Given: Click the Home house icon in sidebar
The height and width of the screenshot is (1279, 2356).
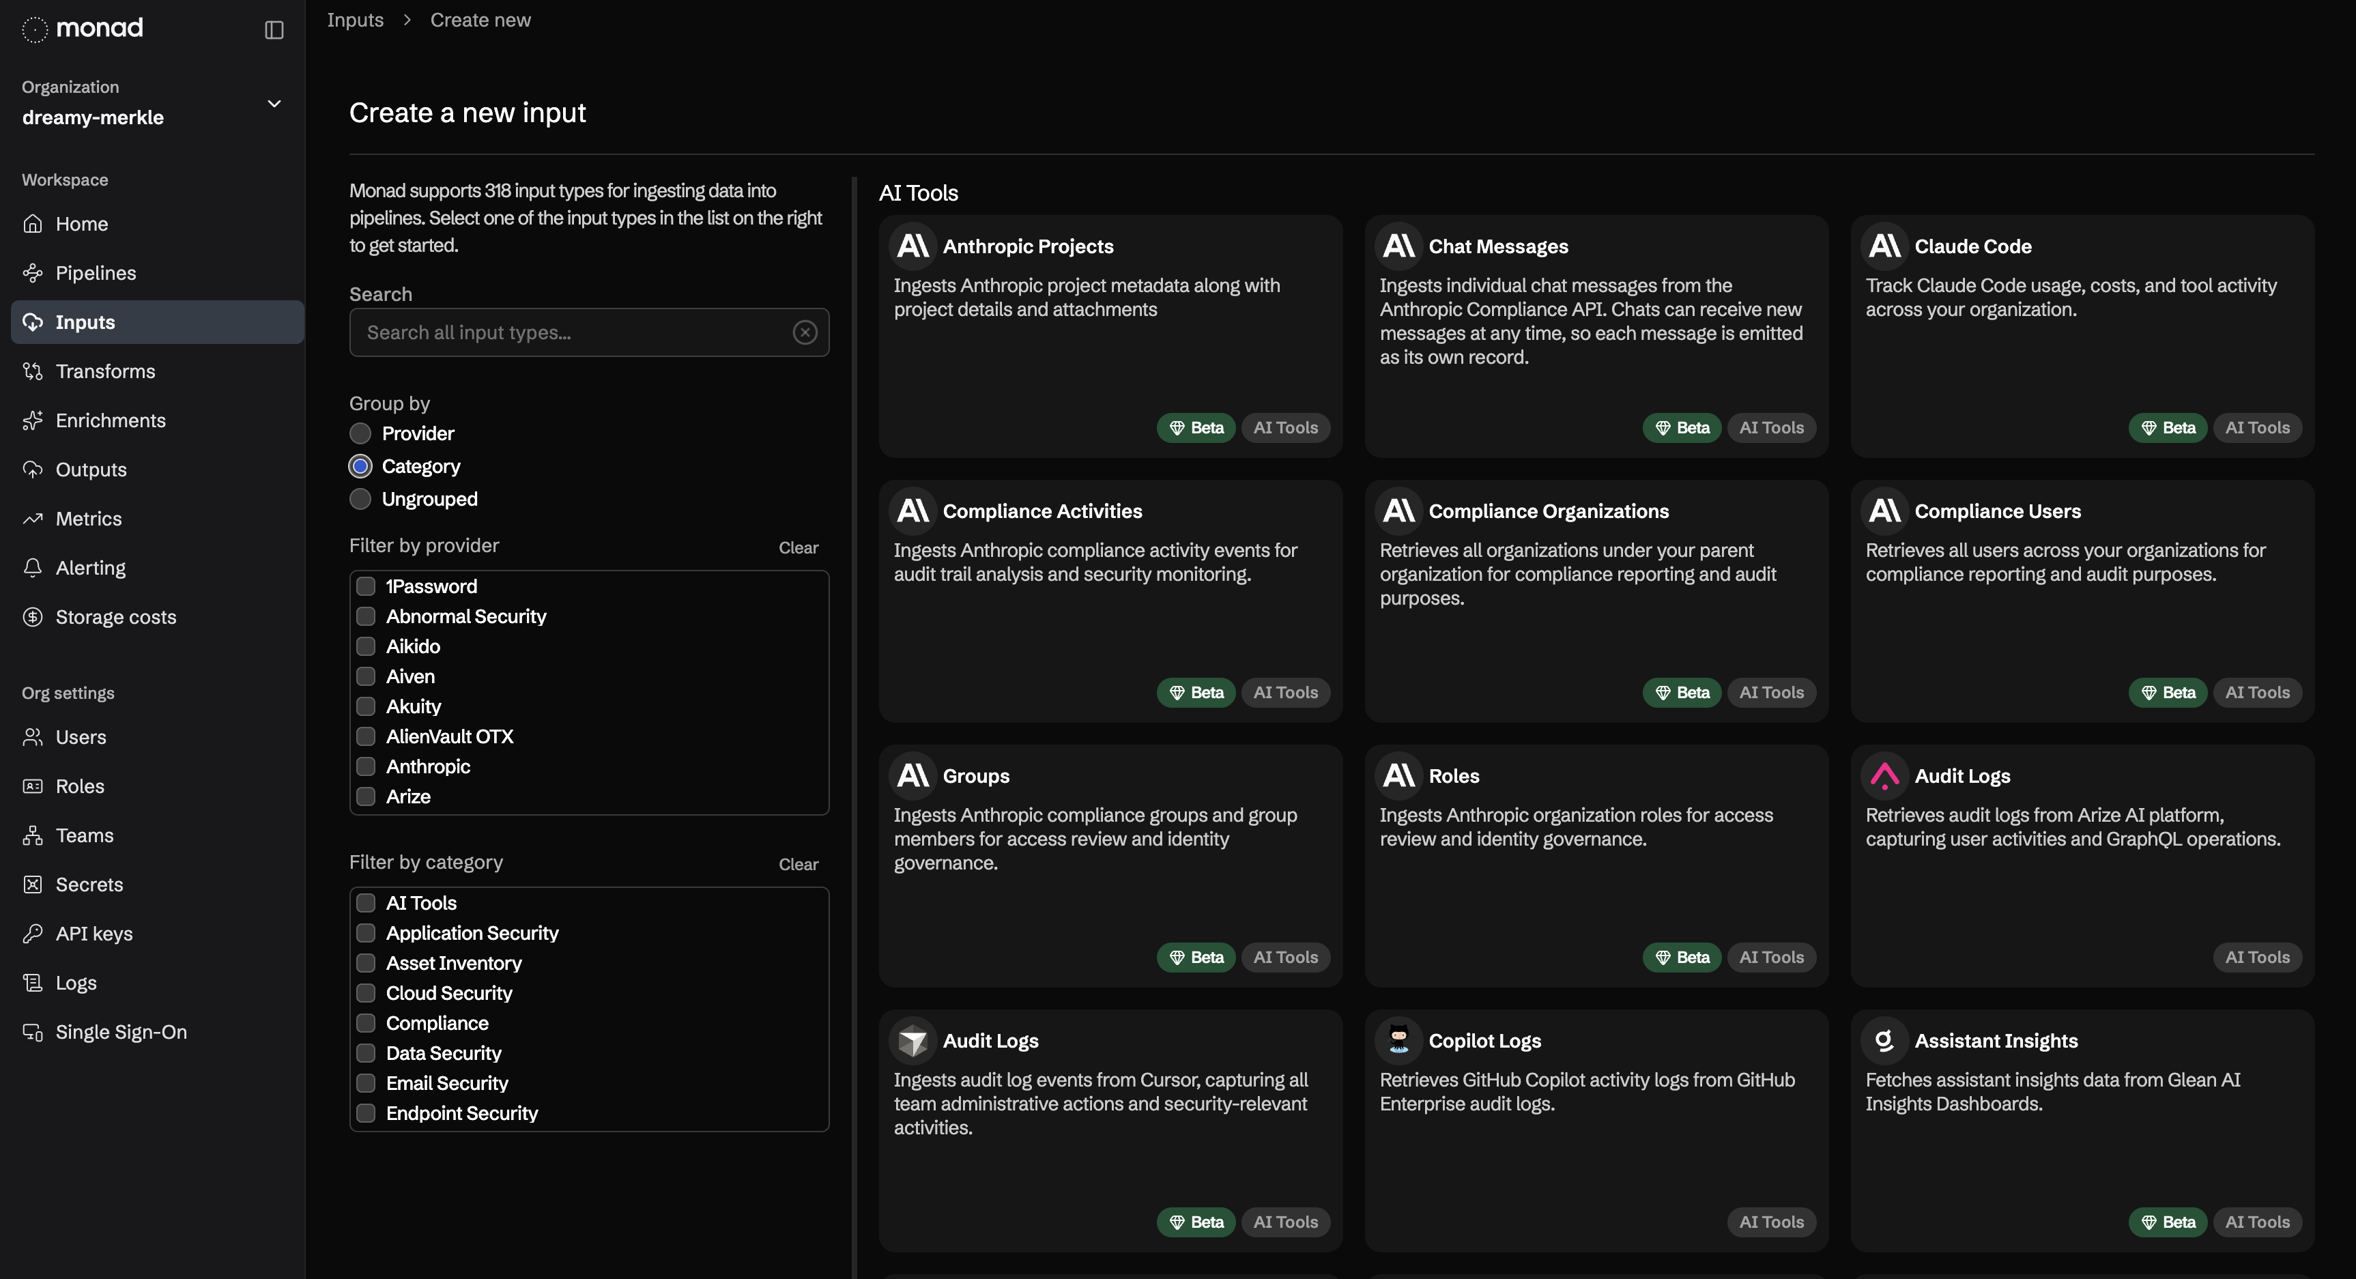Looking at the screenshot, I should [33, 223].
